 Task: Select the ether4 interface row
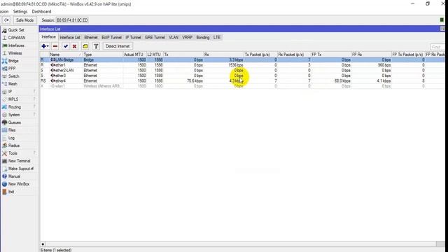(x=242, y=81)
